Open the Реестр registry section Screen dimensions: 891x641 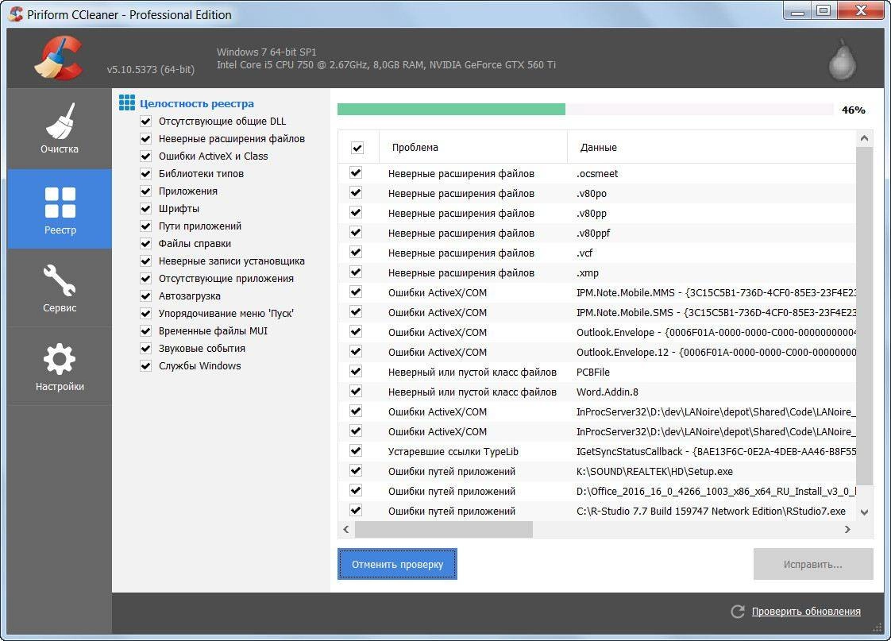(x=60, y=209)
